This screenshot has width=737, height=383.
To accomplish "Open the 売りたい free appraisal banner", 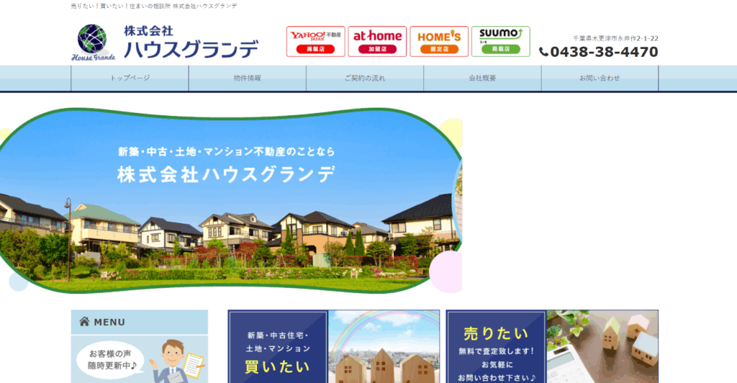I will click(x=496, y=347).
